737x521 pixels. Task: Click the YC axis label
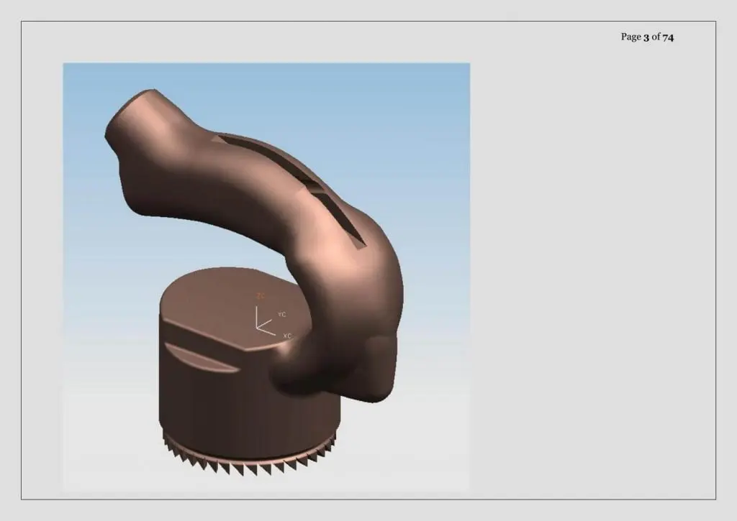[281, 314]
